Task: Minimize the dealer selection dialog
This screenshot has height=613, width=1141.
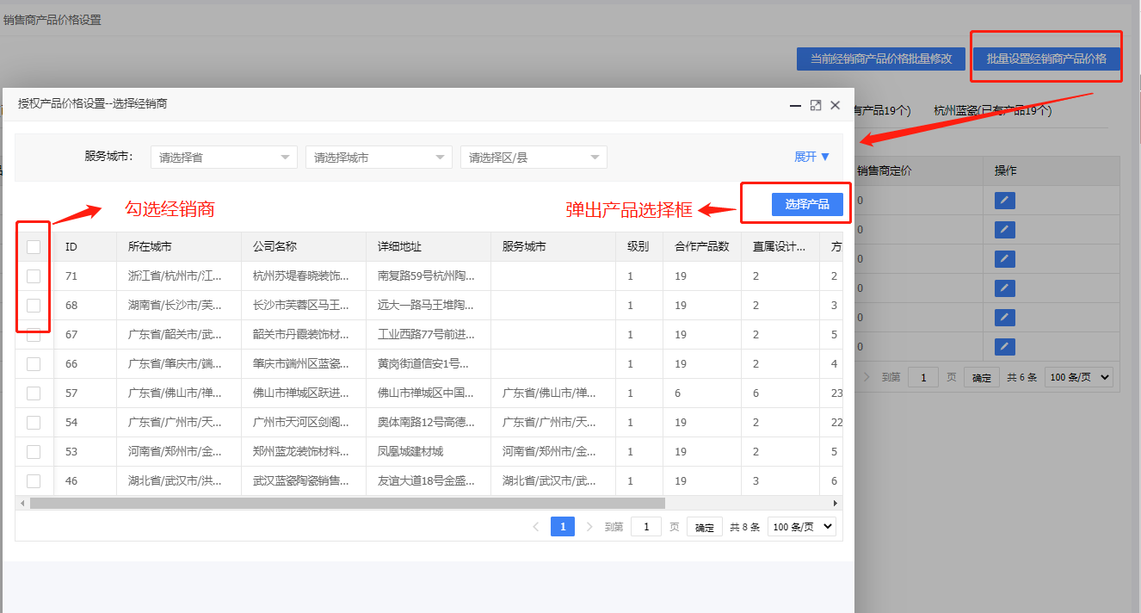Action: click(x=796, y=105)
